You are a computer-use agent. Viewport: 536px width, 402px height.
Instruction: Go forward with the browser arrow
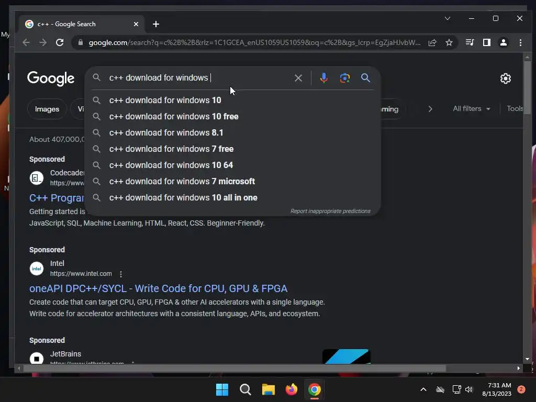point(43,42)
